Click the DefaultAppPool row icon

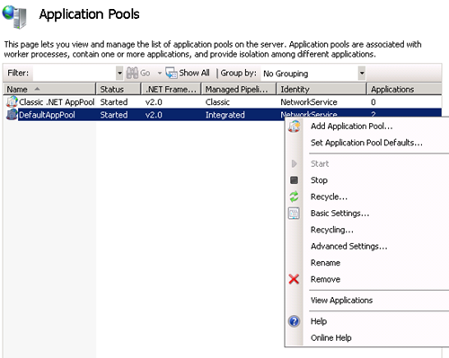pos(12,115)
